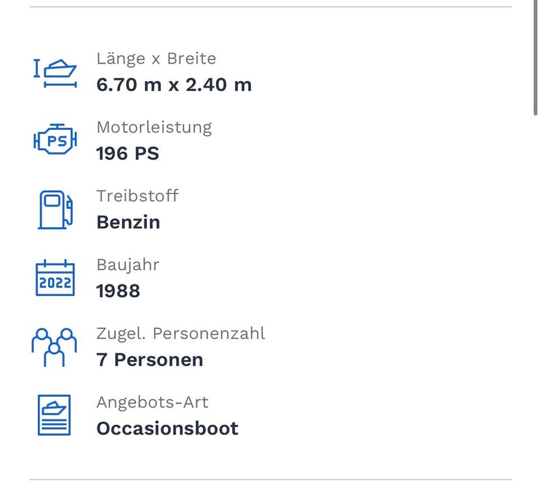541x487 pixels.
Task: Click the 2022 calendar icon
Action: 55,278
